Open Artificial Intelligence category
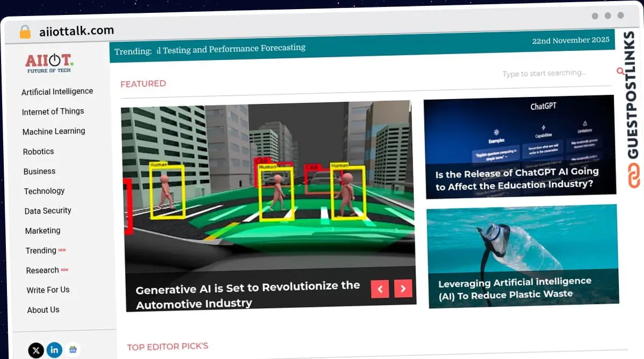644x359 pixels. [57, 92]
